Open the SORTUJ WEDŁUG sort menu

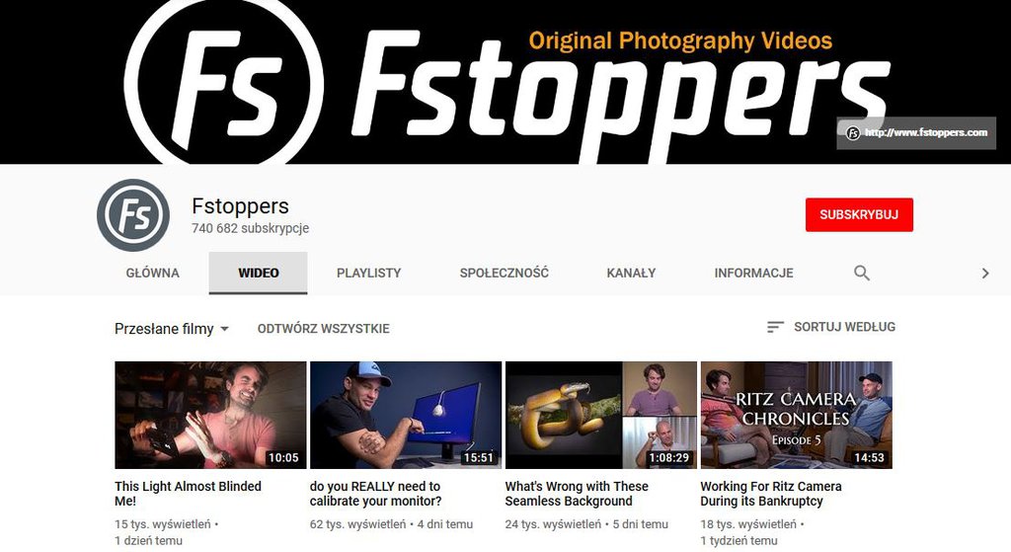(831, 327)
